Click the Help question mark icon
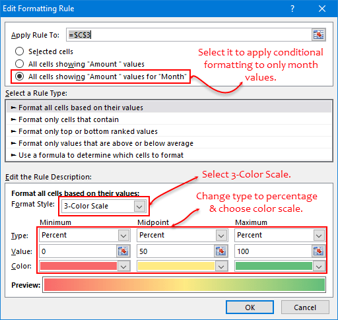Screen dimensions: 338x320 pyautogui.click(x=292, y=9)
